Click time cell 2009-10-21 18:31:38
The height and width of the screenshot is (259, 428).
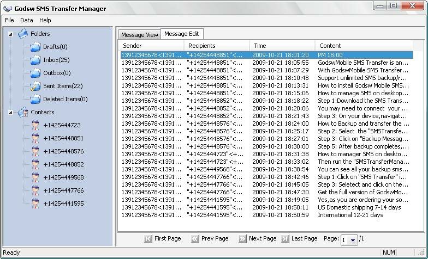tap(281, 154)
